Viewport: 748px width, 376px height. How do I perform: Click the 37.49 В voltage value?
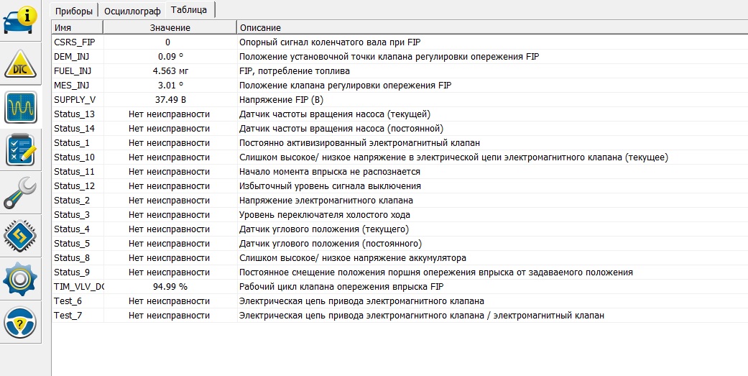(x=170, y=99)
